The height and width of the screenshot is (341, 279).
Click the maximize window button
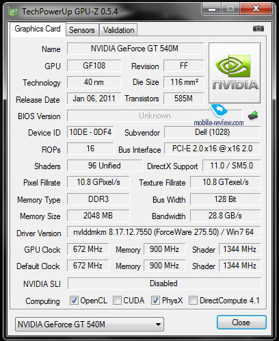(x=230, y=9)
